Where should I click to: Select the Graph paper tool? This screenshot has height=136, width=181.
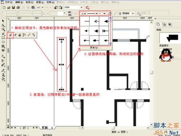click(x=3, y=46)
